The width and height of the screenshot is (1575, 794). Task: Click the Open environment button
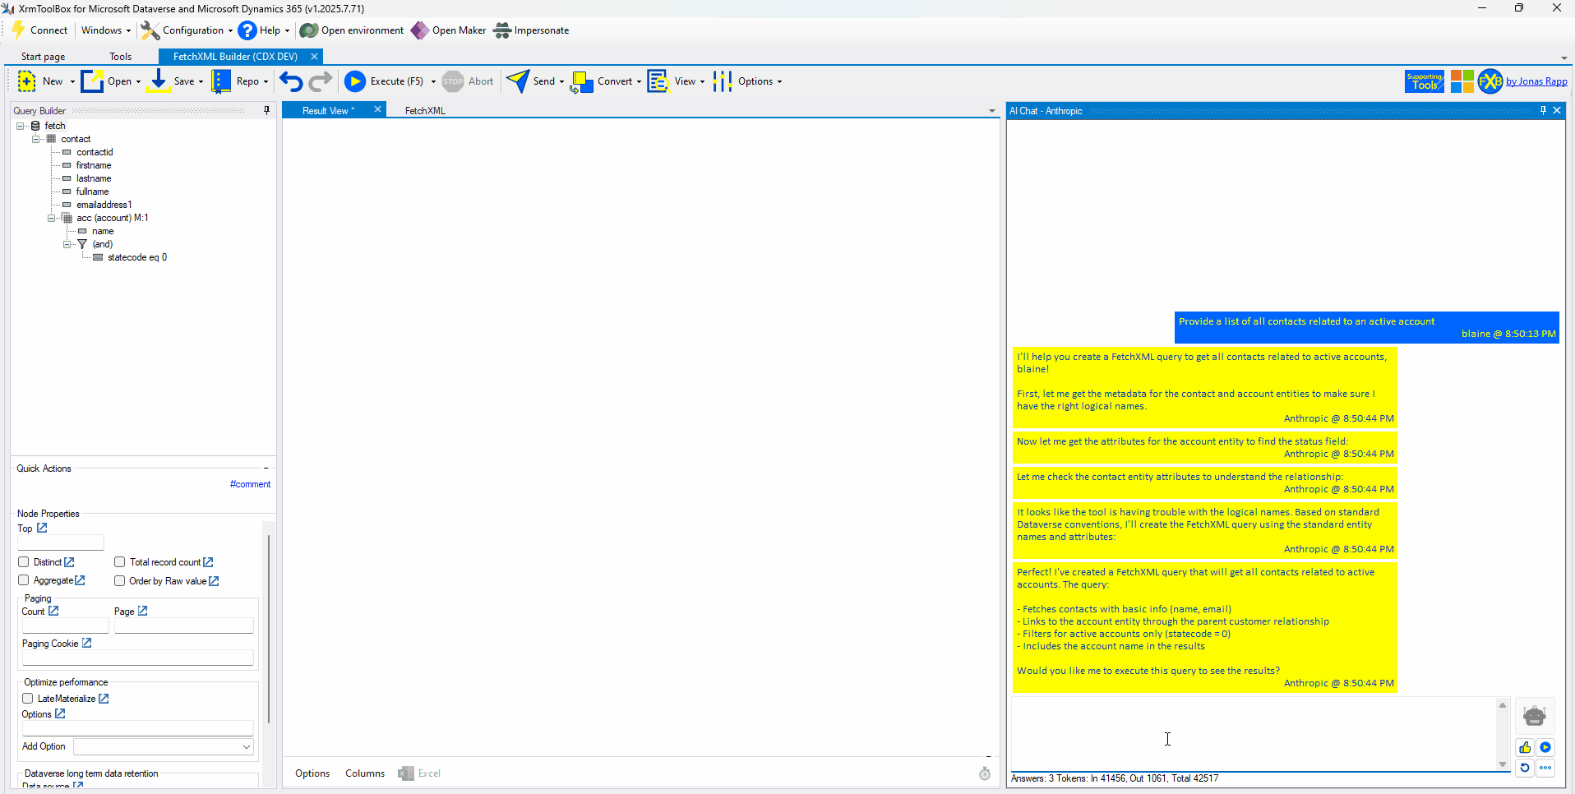click(352, 30)
